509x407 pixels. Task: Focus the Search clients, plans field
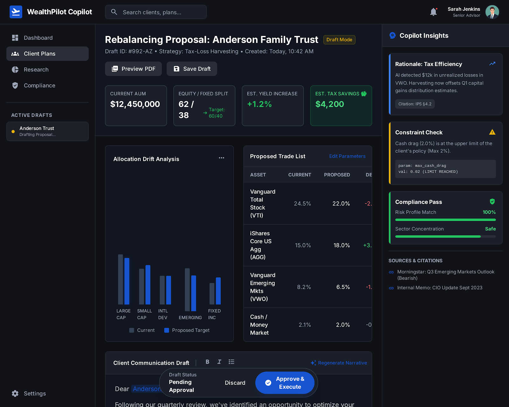(156, 12)
